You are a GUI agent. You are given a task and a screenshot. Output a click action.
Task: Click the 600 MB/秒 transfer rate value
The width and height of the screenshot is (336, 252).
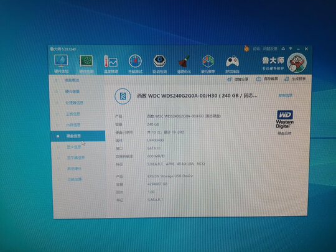click(x=156, y=156)
